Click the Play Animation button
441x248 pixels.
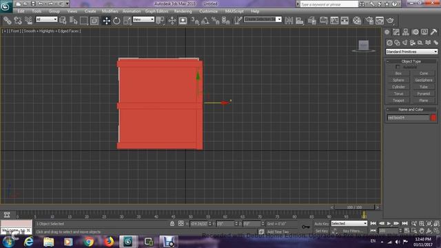[389, 223]
